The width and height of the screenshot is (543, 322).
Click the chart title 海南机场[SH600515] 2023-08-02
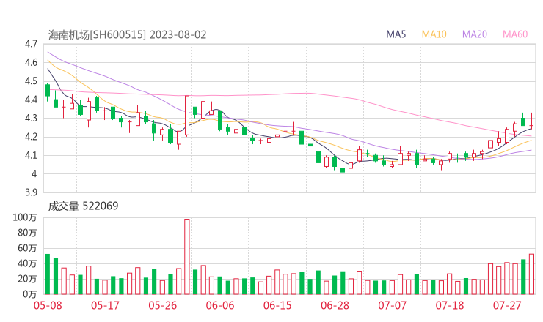(127, 35)
